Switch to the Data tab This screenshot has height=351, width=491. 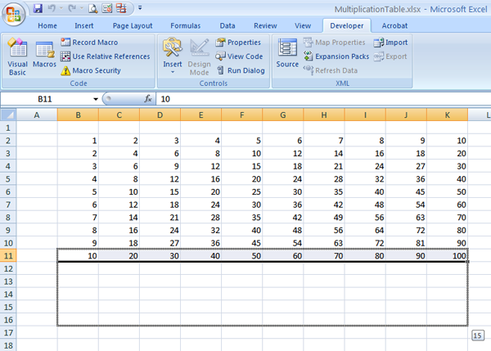coord(227,25)
